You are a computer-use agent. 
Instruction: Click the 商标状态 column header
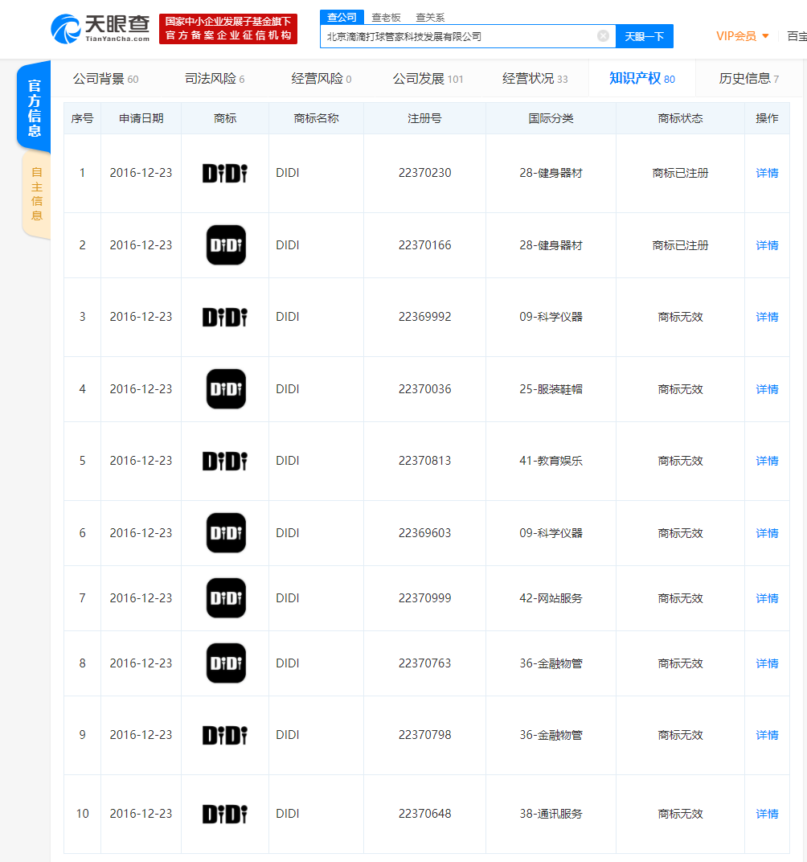[680, 118]
